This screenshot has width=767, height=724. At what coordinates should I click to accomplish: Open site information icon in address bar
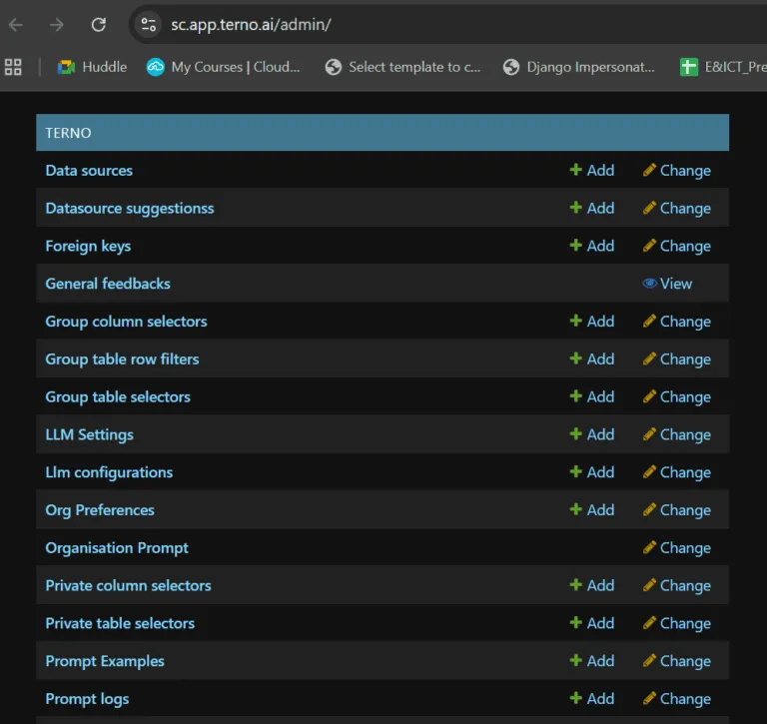pos(148,24)
